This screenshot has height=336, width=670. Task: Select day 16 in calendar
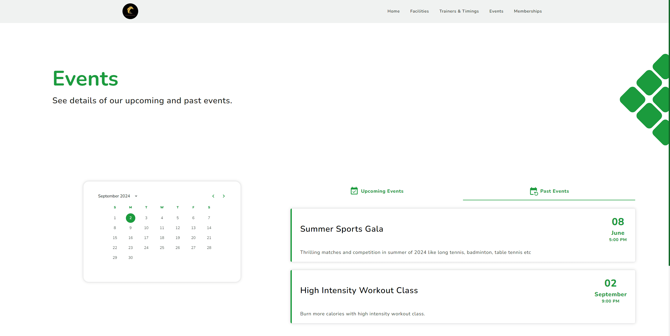click(x=131, y=238)
